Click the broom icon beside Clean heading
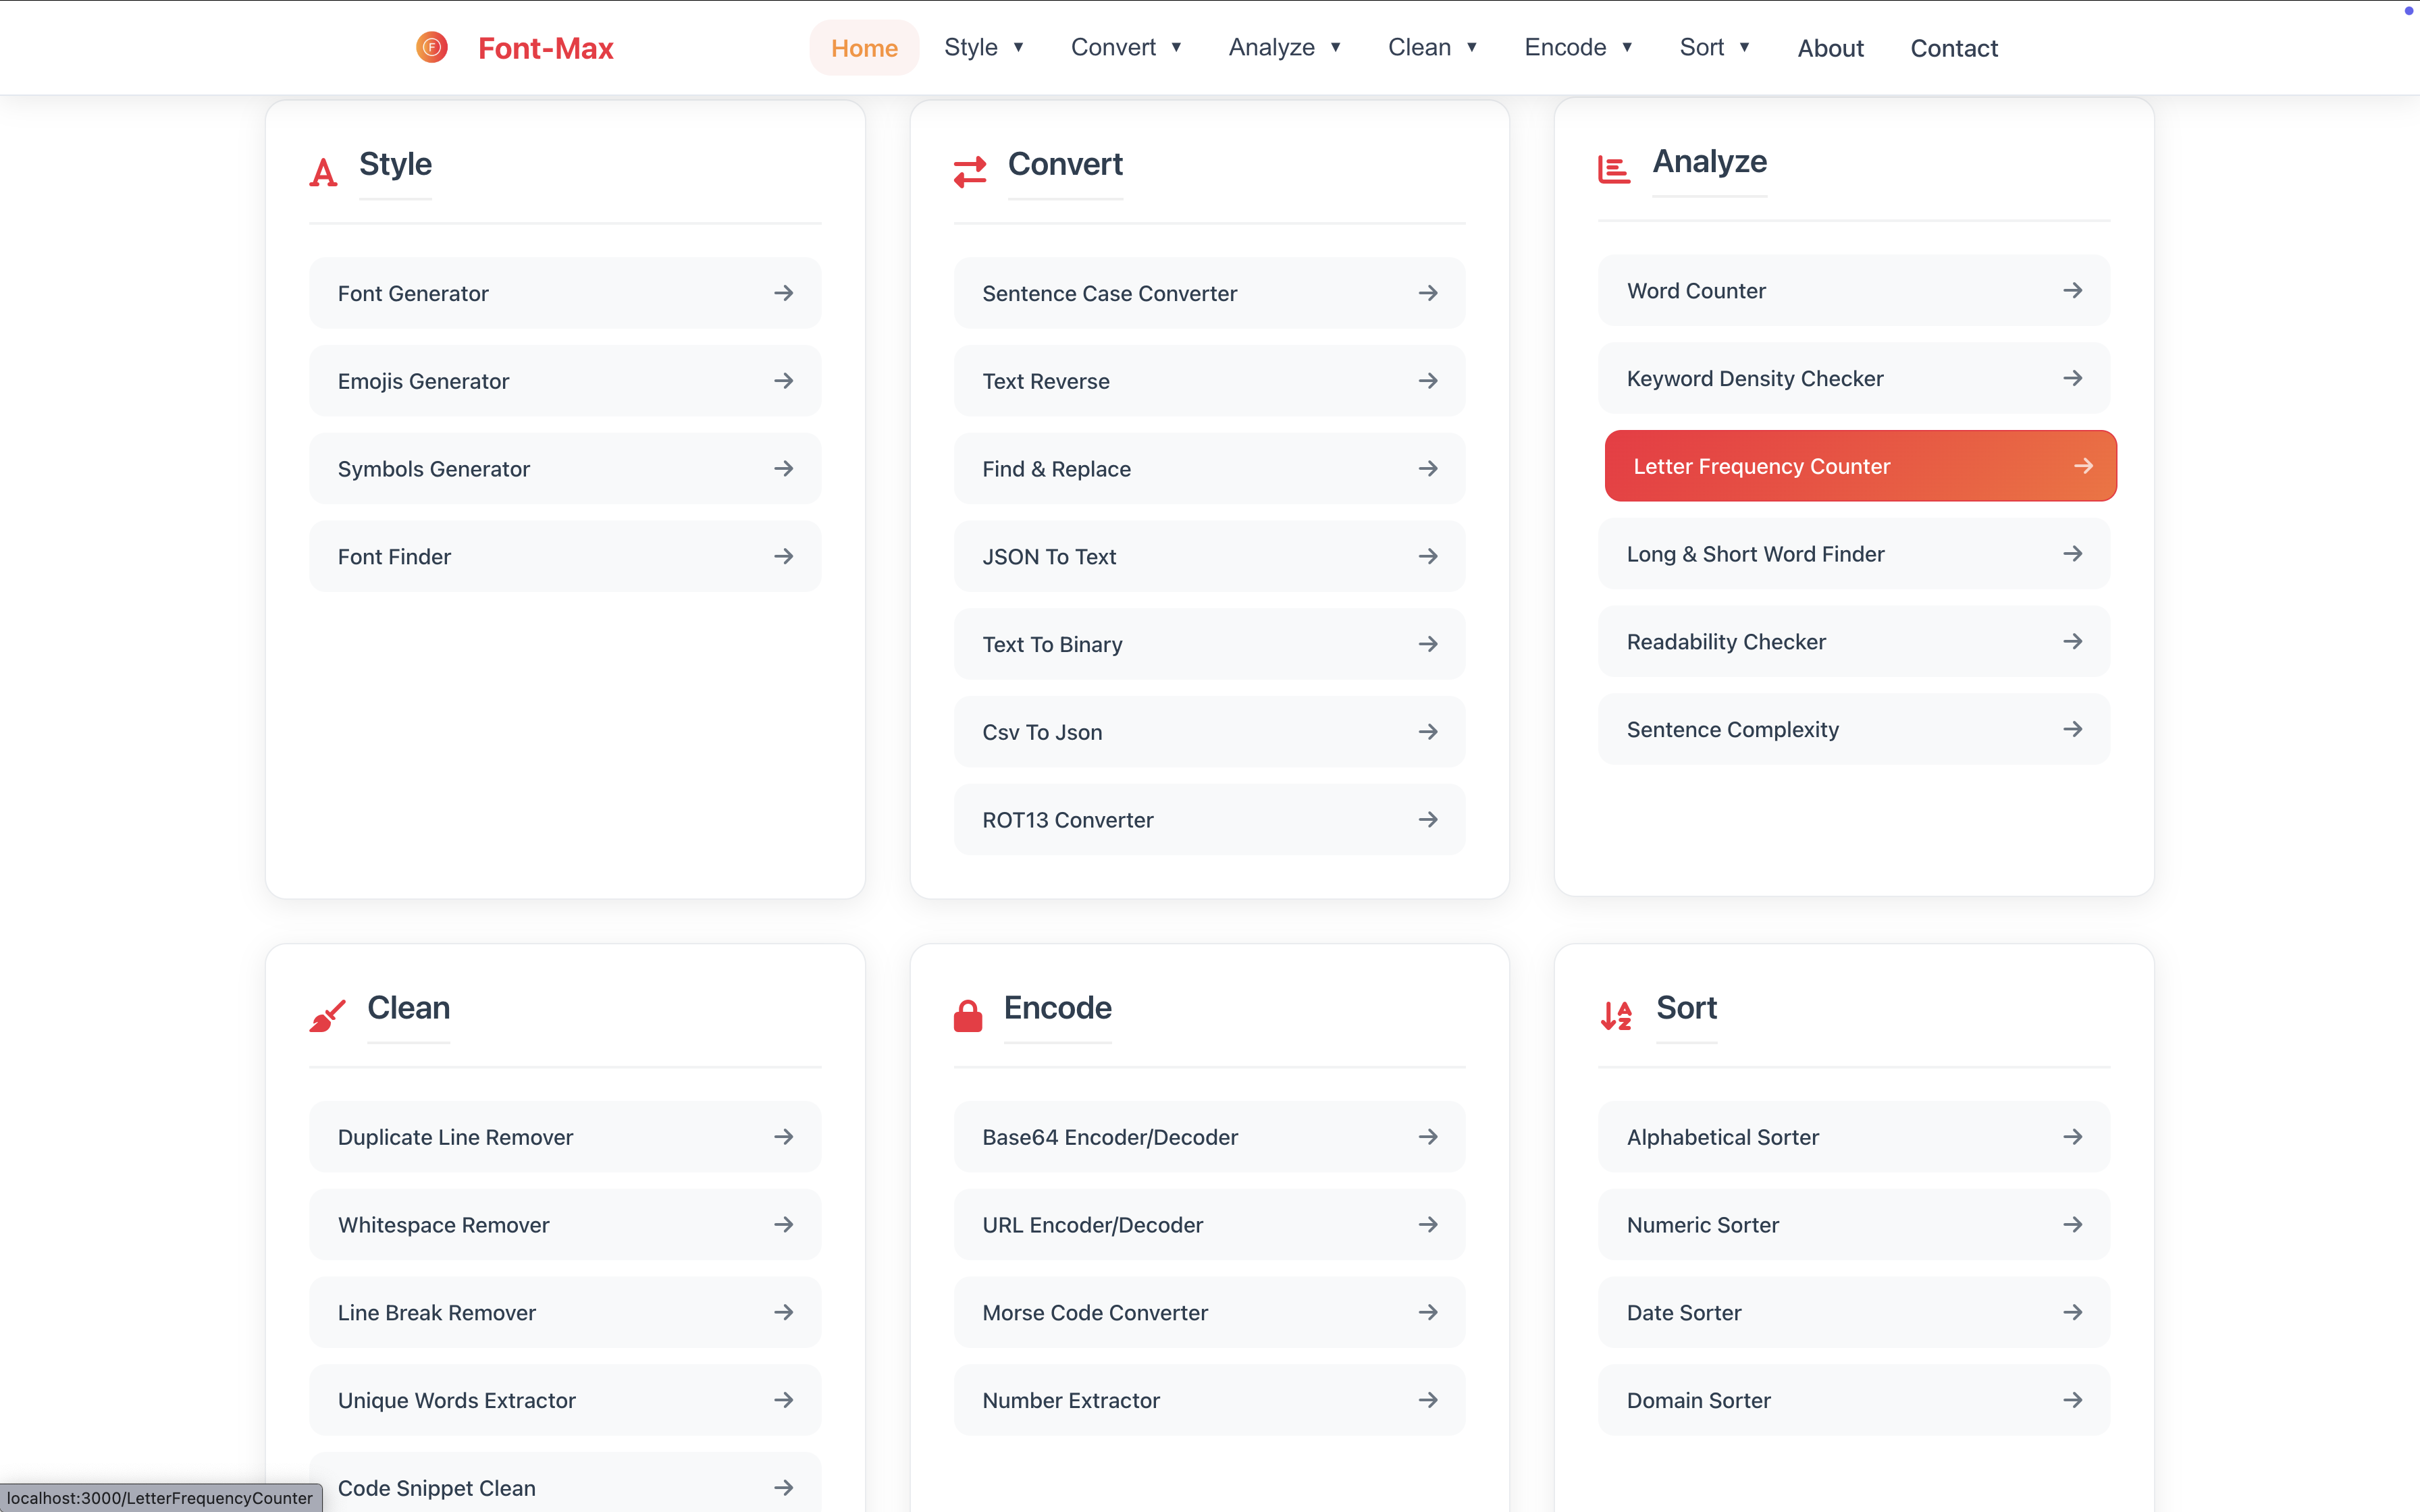2420x1512 pixels. coord(326,1015)
